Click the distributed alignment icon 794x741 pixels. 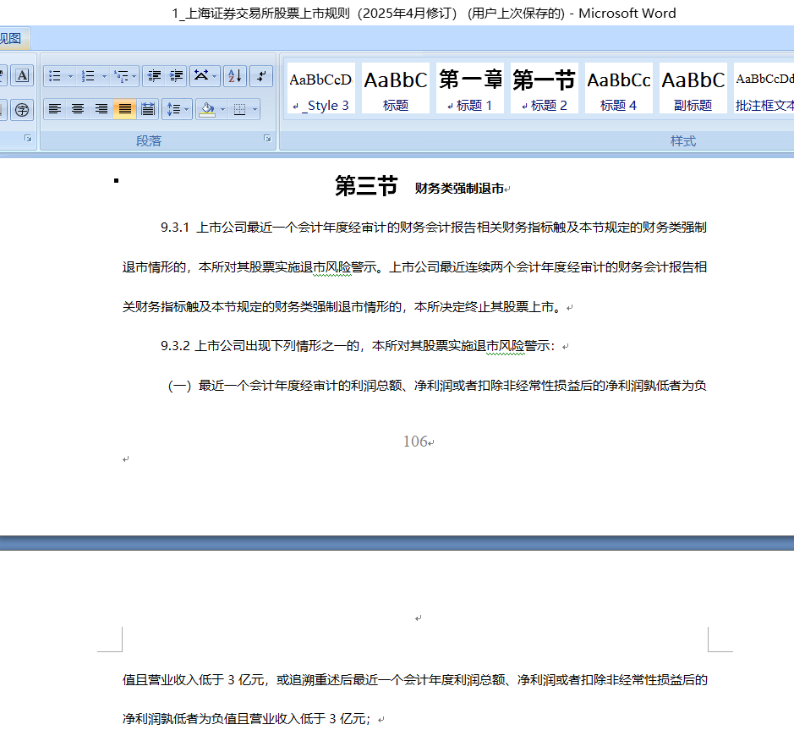[148, 109]
